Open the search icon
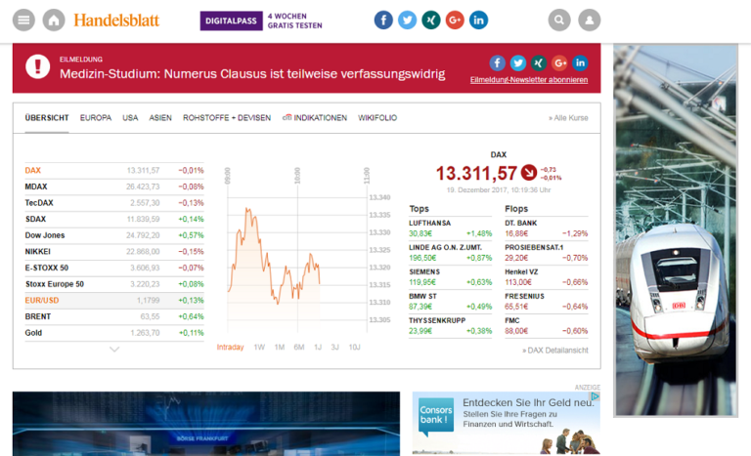The width and height of the screenshot is (751, 456). coord(559,21)
